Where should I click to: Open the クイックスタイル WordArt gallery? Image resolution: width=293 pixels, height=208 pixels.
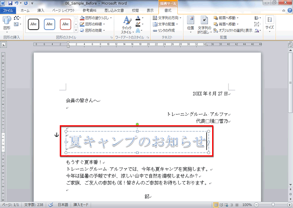(127, 25)
